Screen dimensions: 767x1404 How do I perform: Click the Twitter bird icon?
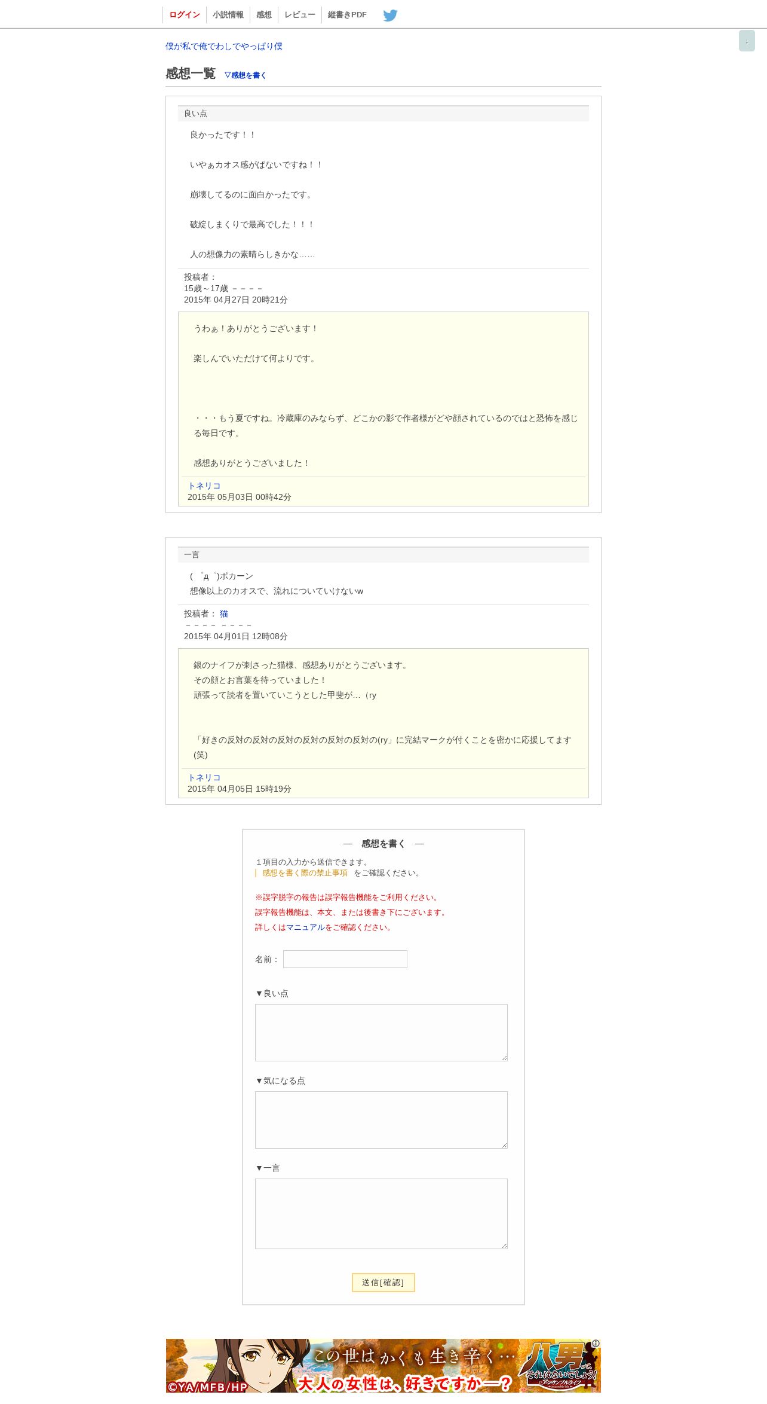click(390, 15)
